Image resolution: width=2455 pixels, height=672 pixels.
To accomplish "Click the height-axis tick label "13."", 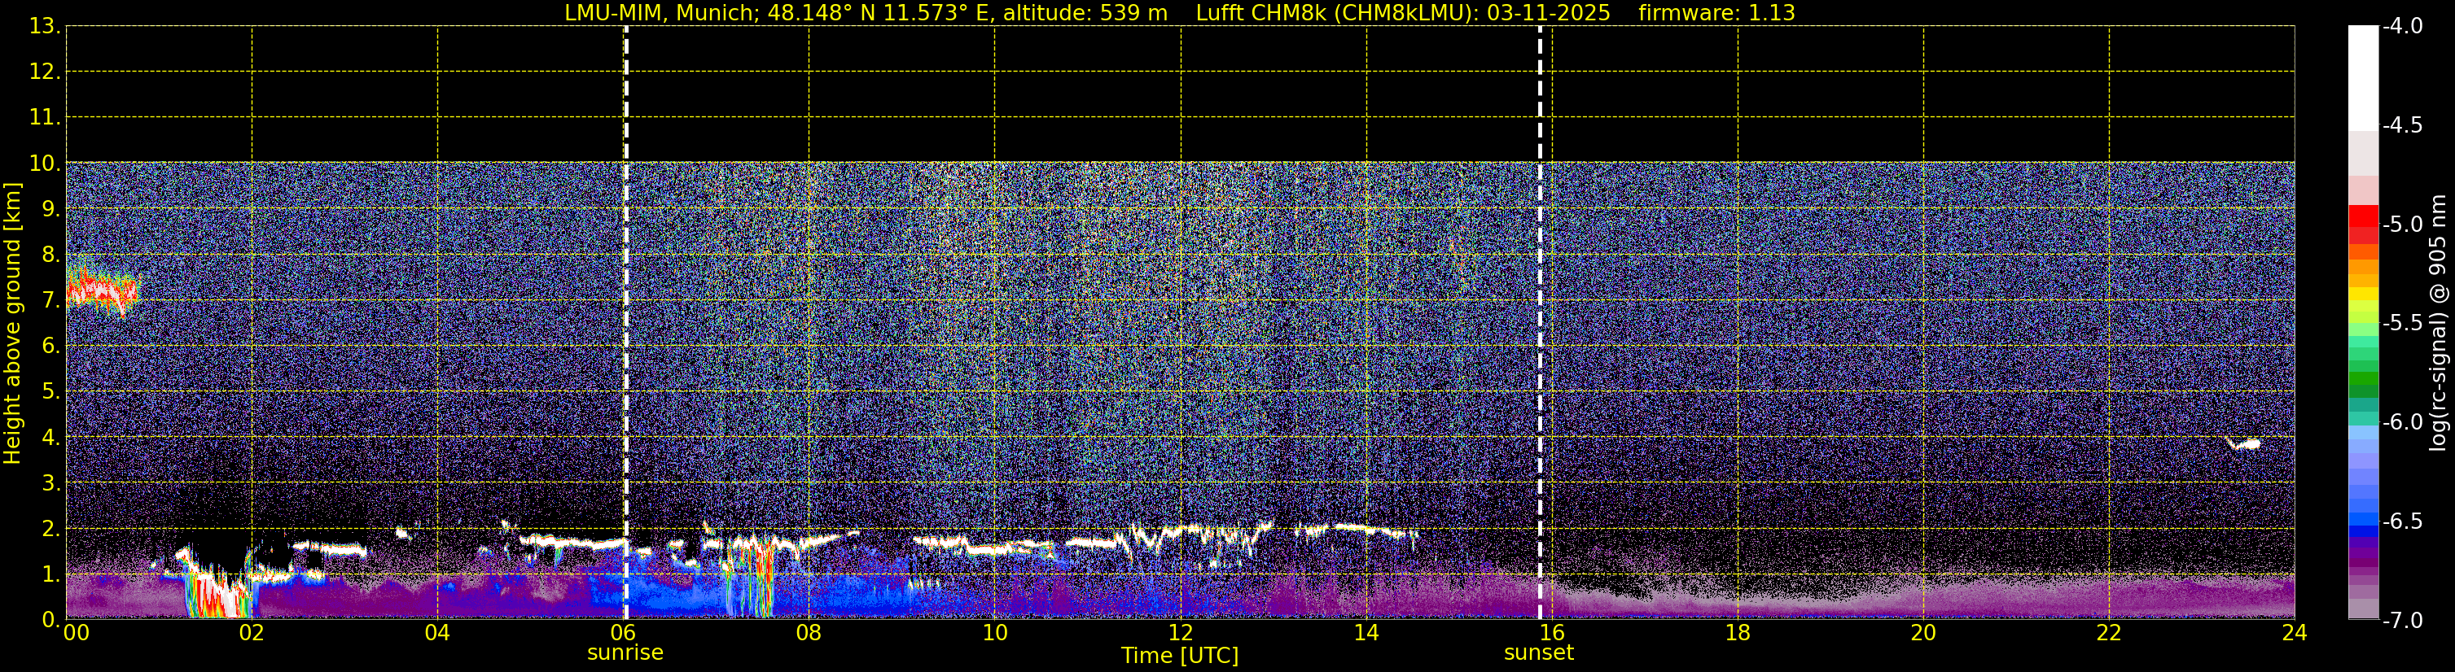I will coord(45,27).
